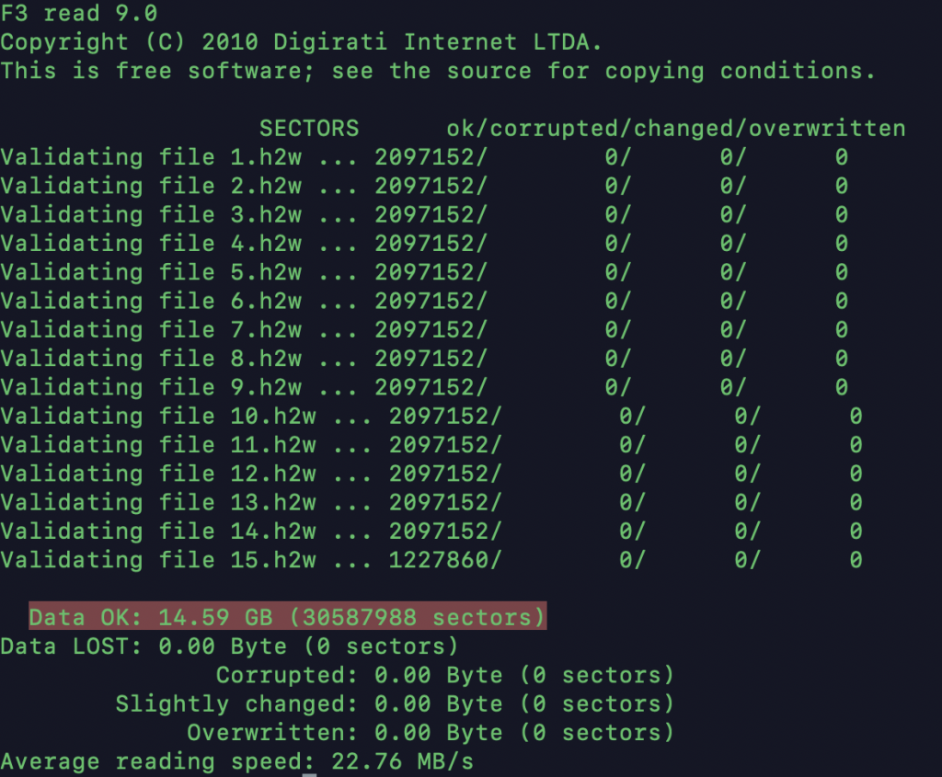Screen dimensions: 942x777
Task: Click the highlighted Data OK line
Action: [x=287, y=617]
